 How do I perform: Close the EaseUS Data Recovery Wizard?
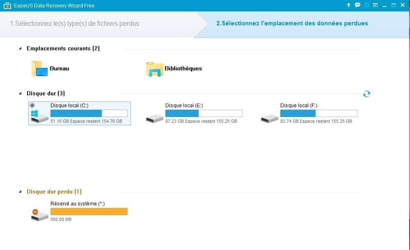pyautogui.click(x=403, y=5)
